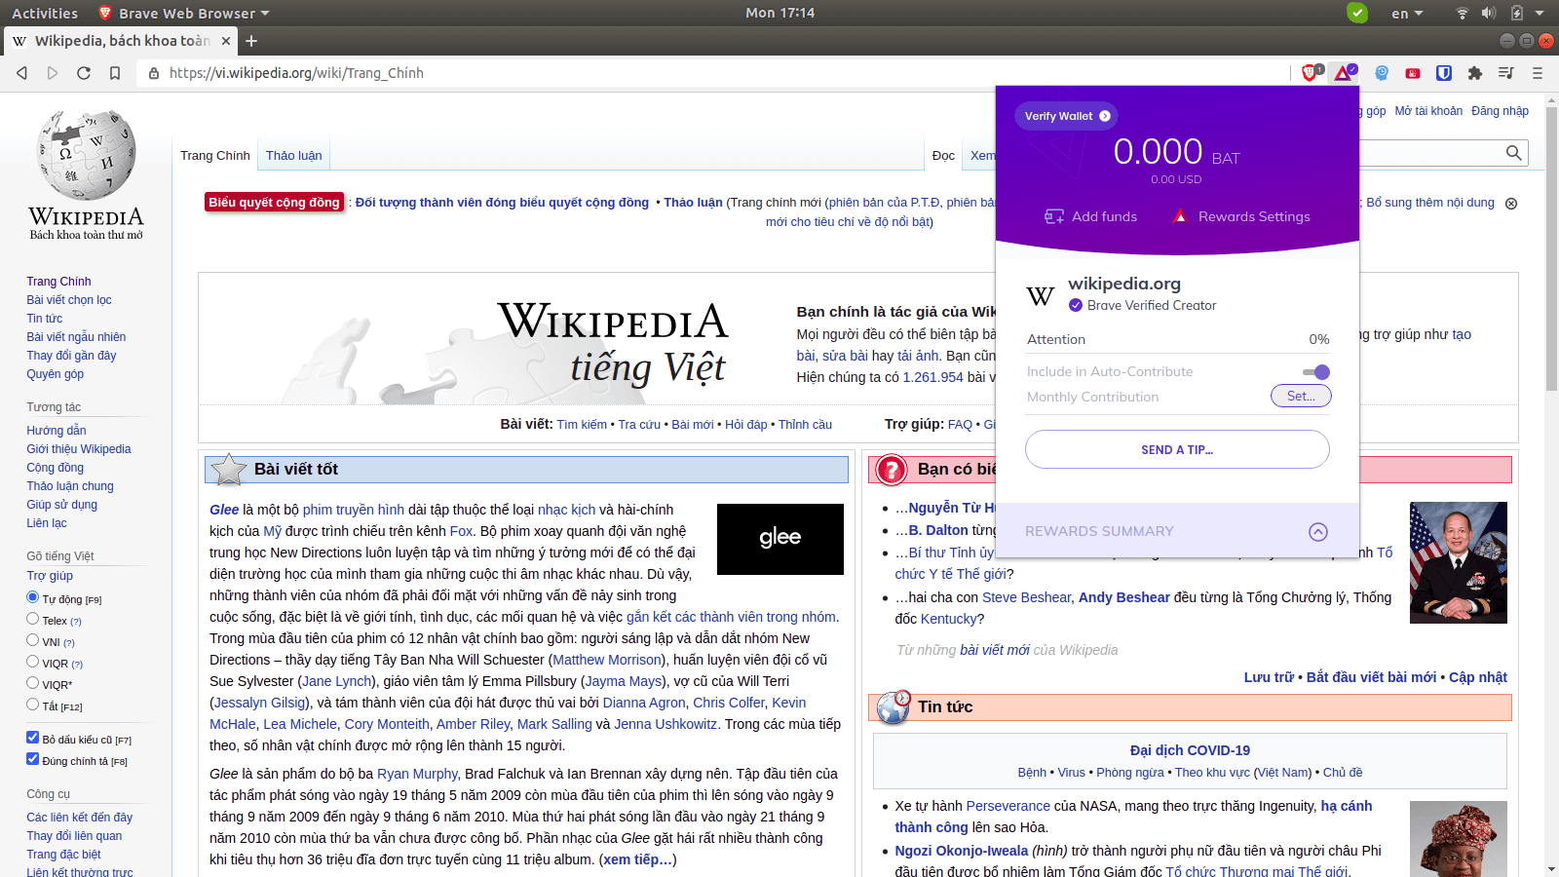This screenshot has height=877, width=1559.
Task: Open the Đăng nhập login link
Action: [1500, 111]
